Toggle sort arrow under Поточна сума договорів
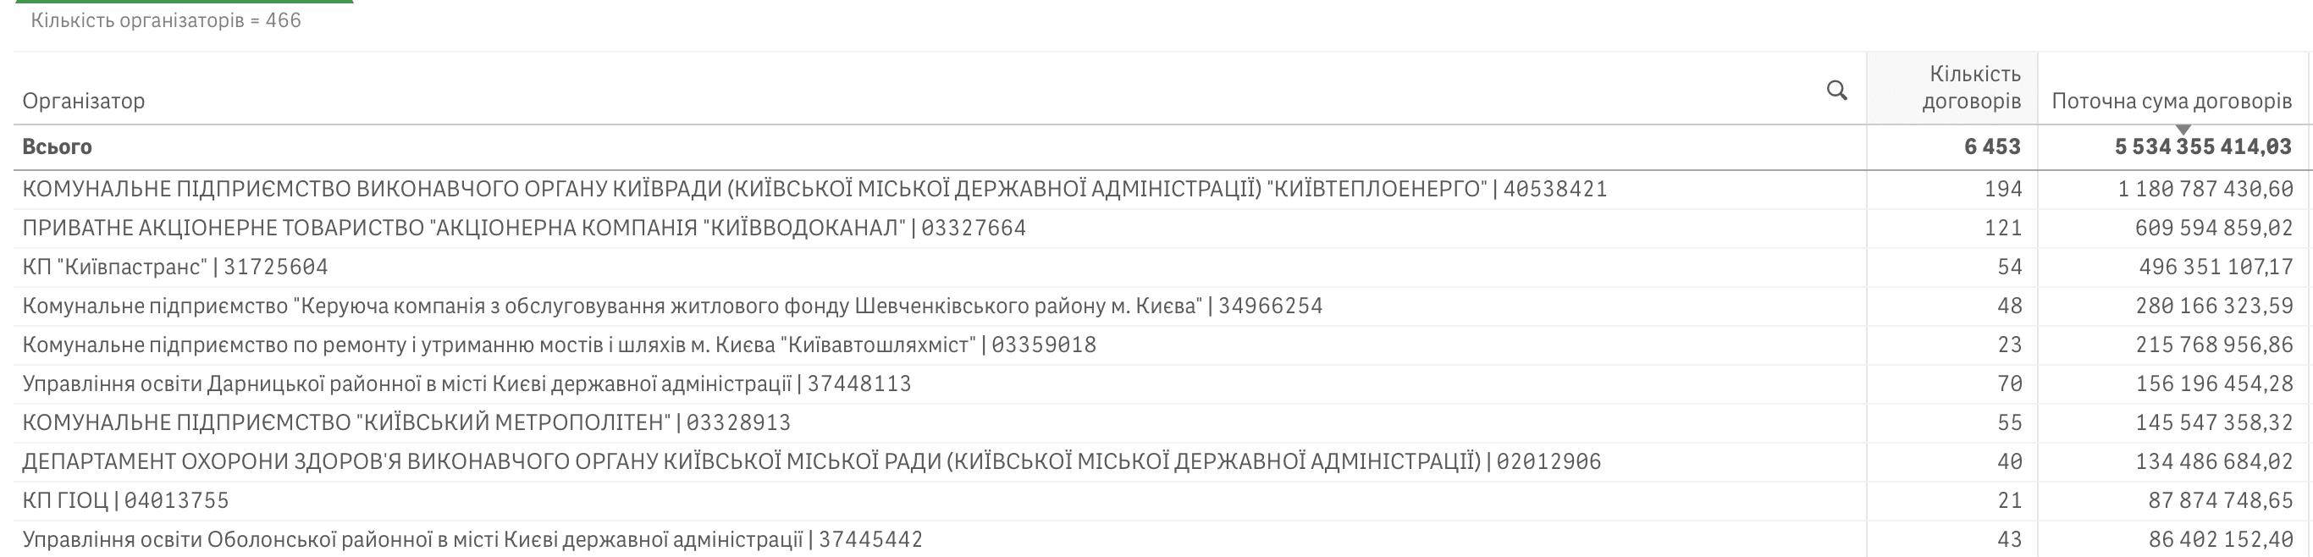Screen dimensions: 2313x557 click(2183, 130)
